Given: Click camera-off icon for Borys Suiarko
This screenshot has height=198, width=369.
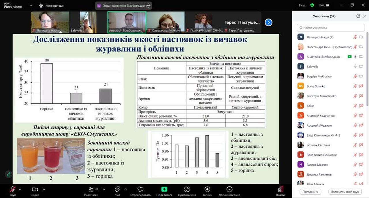Looking at the screenshot, I should pos(361,86).
